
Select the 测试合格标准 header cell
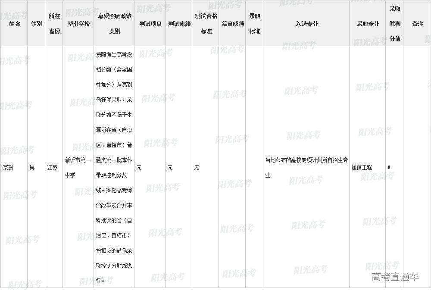click(x=206, y=24)
